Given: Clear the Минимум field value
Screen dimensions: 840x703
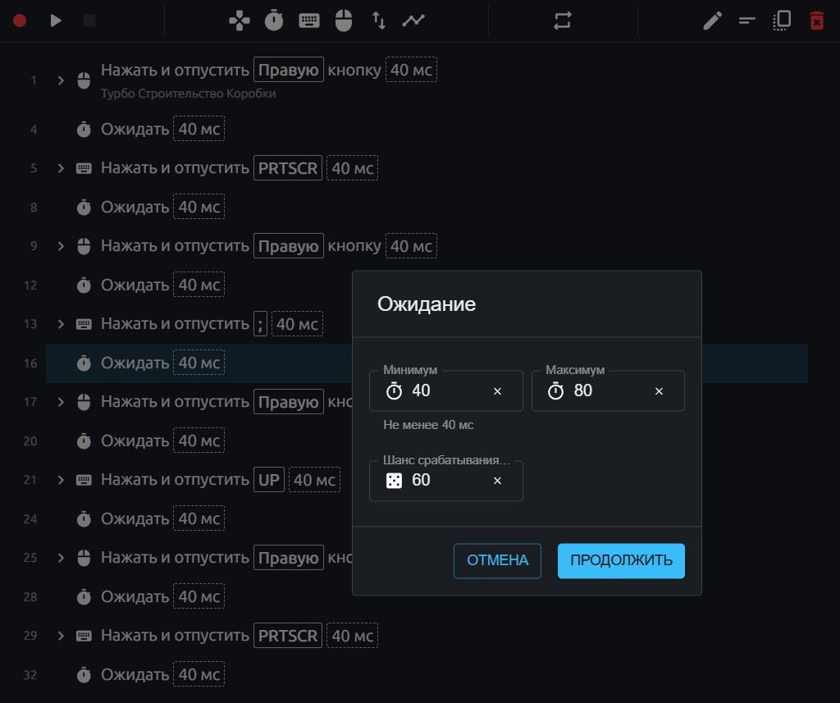Looking at the screenshot, I should point(497,391).
